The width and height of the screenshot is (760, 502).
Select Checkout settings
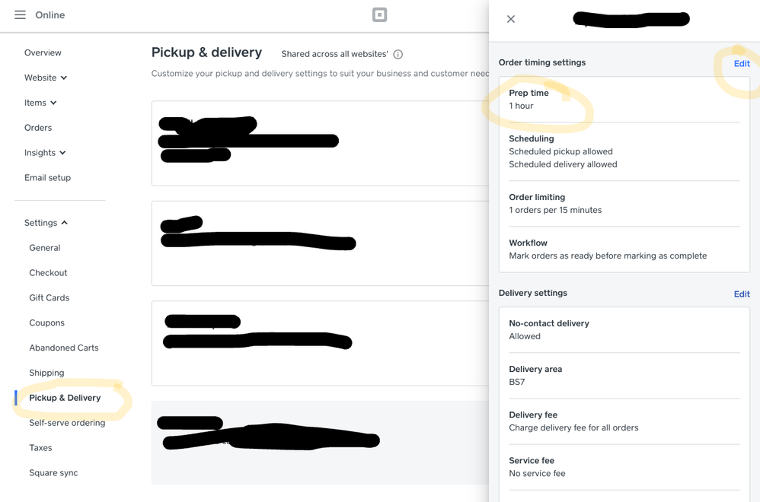coord(48,273)
